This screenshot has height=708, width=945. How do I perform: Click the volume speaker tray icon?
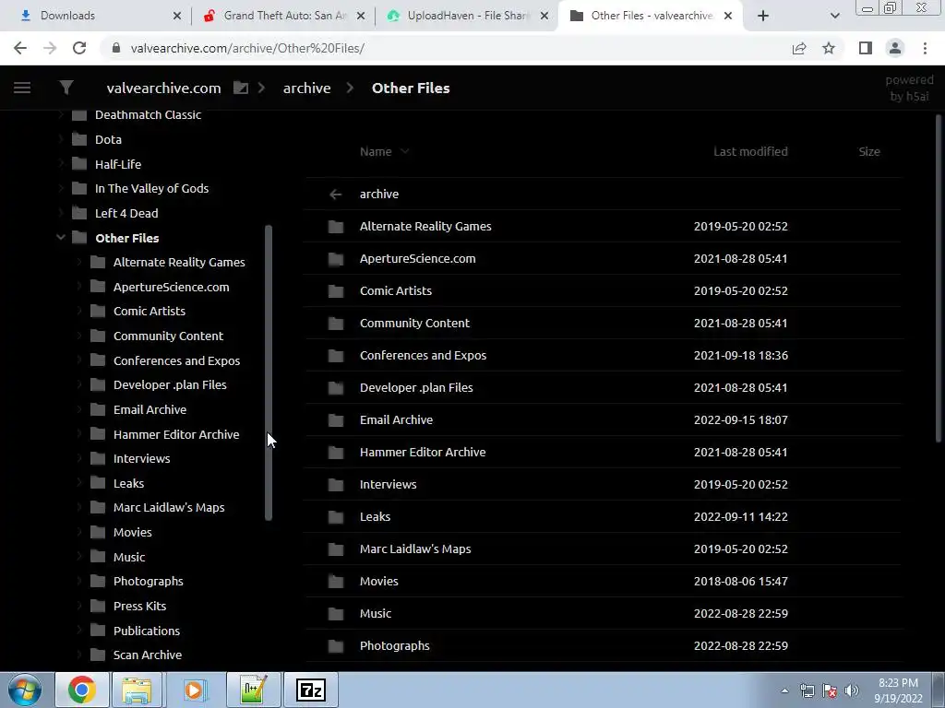[x=852, y=690]
